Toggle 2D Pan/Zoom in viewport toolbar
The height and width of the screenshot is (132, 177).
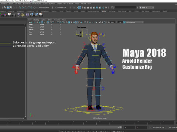(42, 22)
